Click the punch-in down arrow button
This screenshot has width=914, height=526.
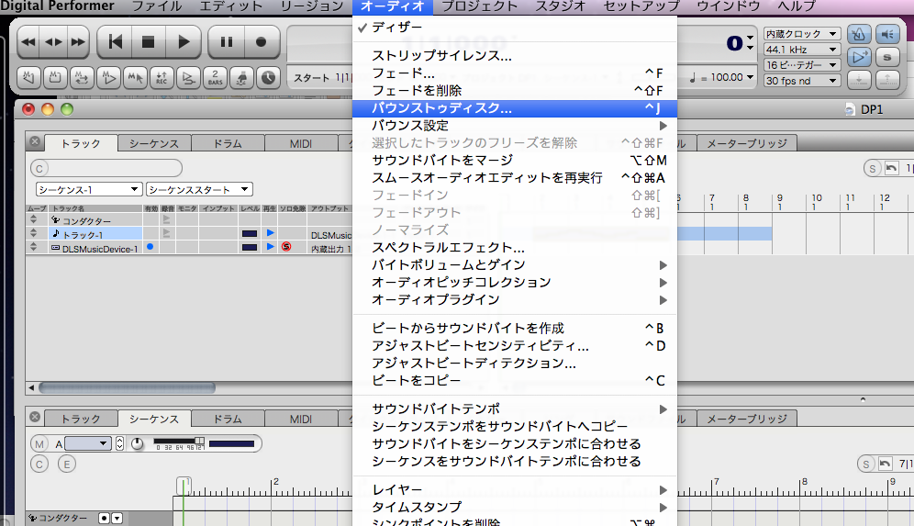coord(859,79)
